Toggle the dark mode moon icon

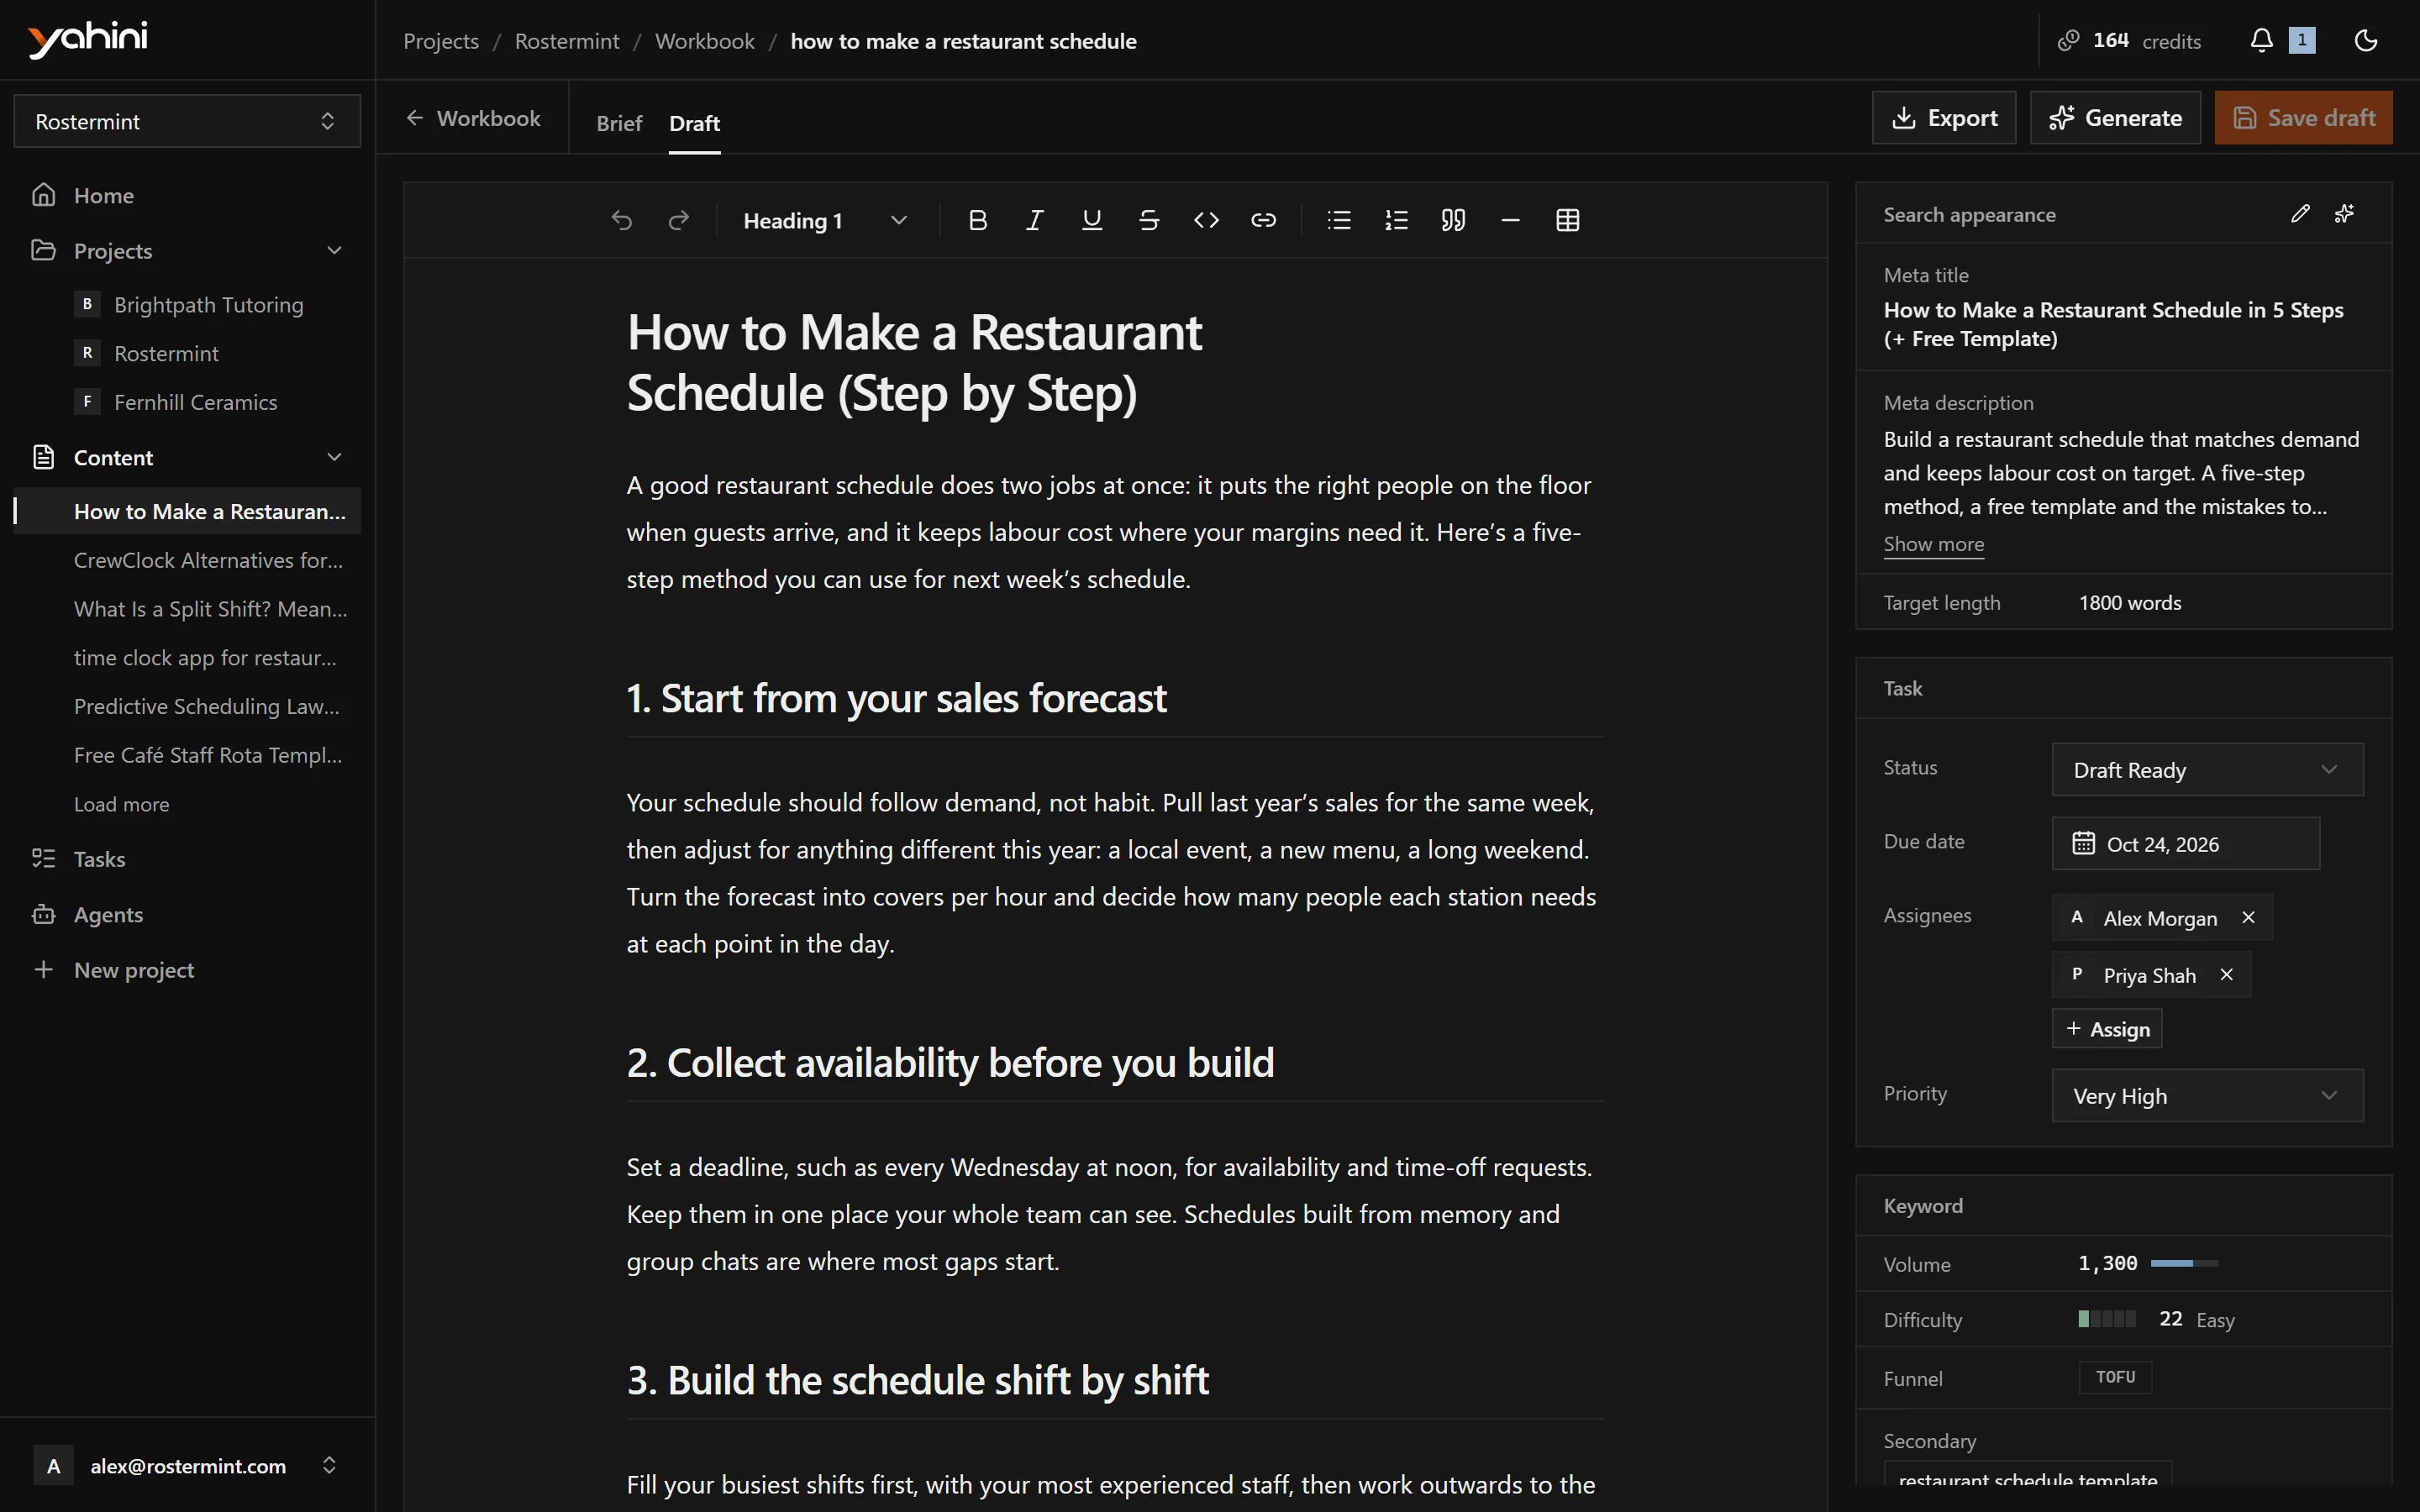pos(2365,40)
